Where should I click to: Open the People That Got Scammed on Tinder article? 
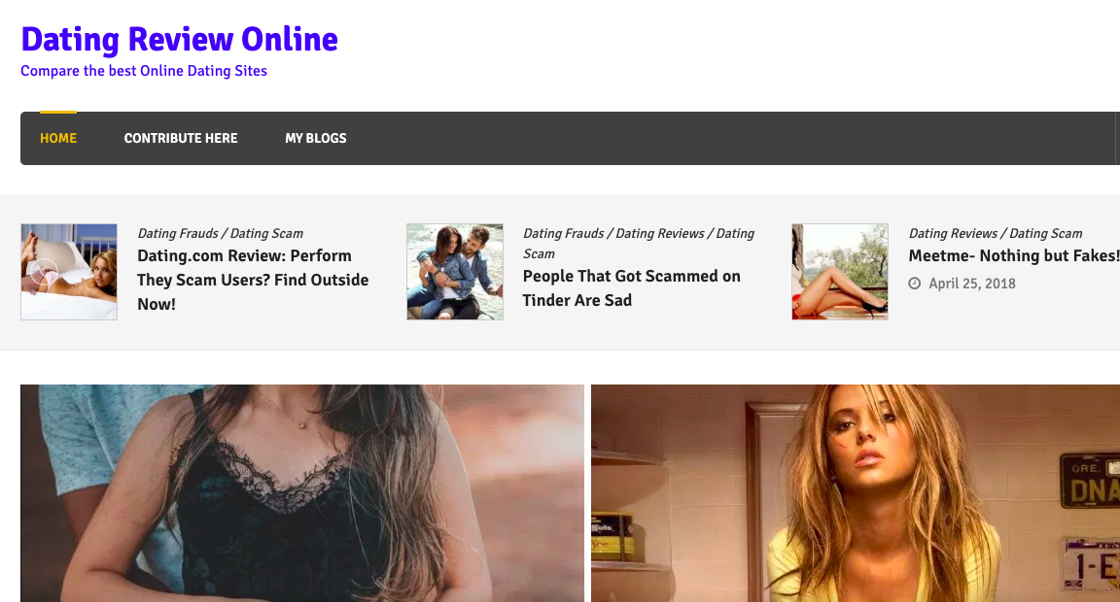click(x=631, y=288)
